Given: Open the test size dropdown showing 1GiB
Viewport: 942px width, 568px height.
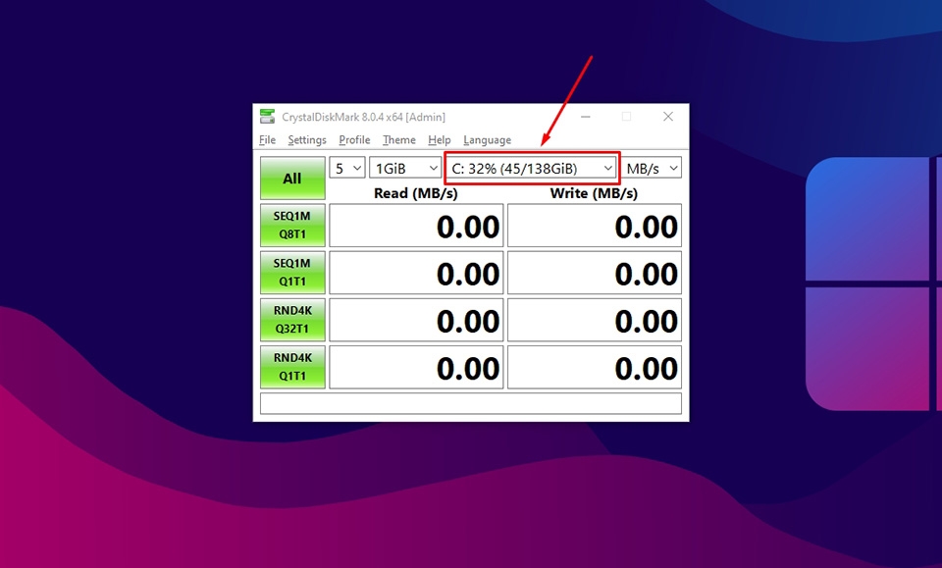Looking at the screenshot, I should point(404,168).
